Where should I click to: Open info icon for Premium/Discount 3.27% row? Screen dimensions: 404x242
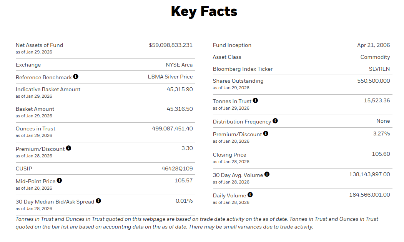pos(266,134)
